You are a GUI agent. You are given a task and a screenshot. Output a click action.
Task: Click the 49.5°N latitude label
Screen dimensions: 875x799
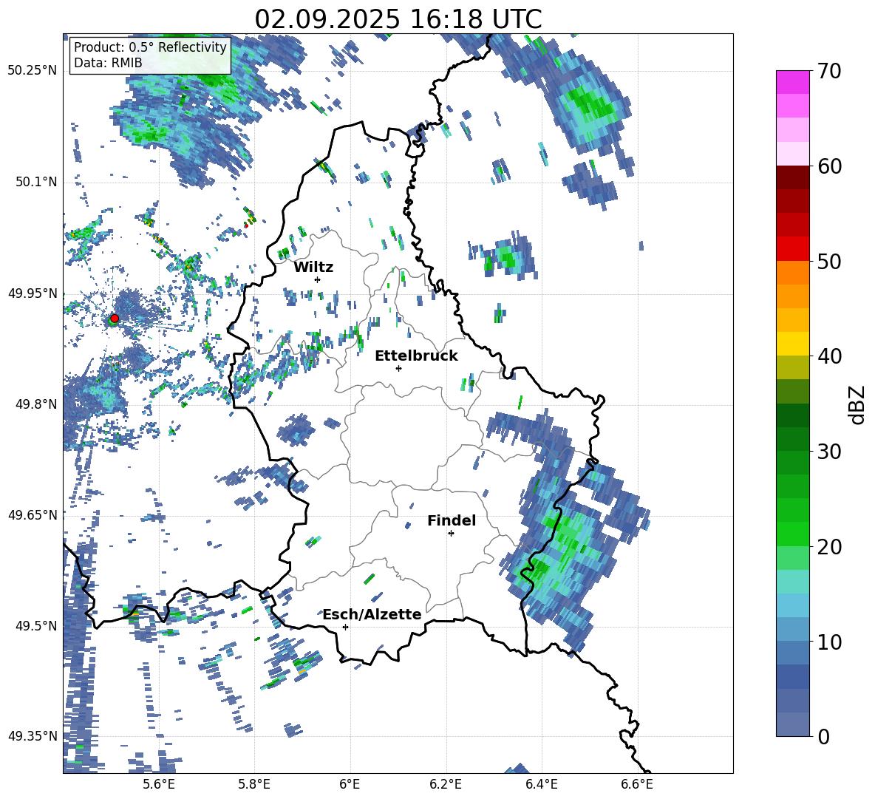click(x=37, y=625)
